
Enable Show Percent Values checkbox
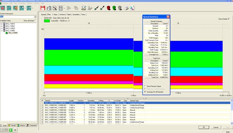click(145, 86)
